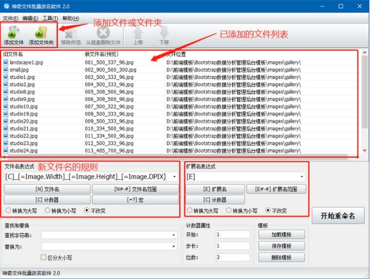Open the 编辑(E) menu
Viewport: 370px width, 279px height.
click(30, 18)
